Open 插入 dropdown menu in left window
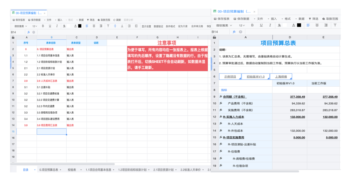Screen dimensions: 356x182 pos(59,20)
